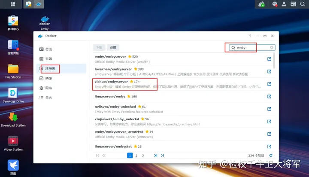
Task: Open external link for linuxserver/embystat
Action: (x=269, y=146)
